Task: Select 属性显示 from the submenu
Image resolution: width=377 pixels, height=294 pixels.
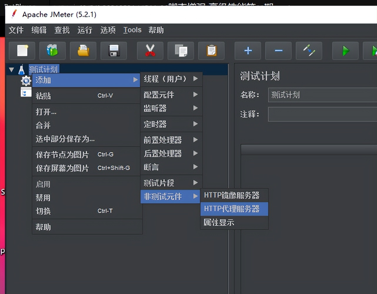Action: point(234,222)
